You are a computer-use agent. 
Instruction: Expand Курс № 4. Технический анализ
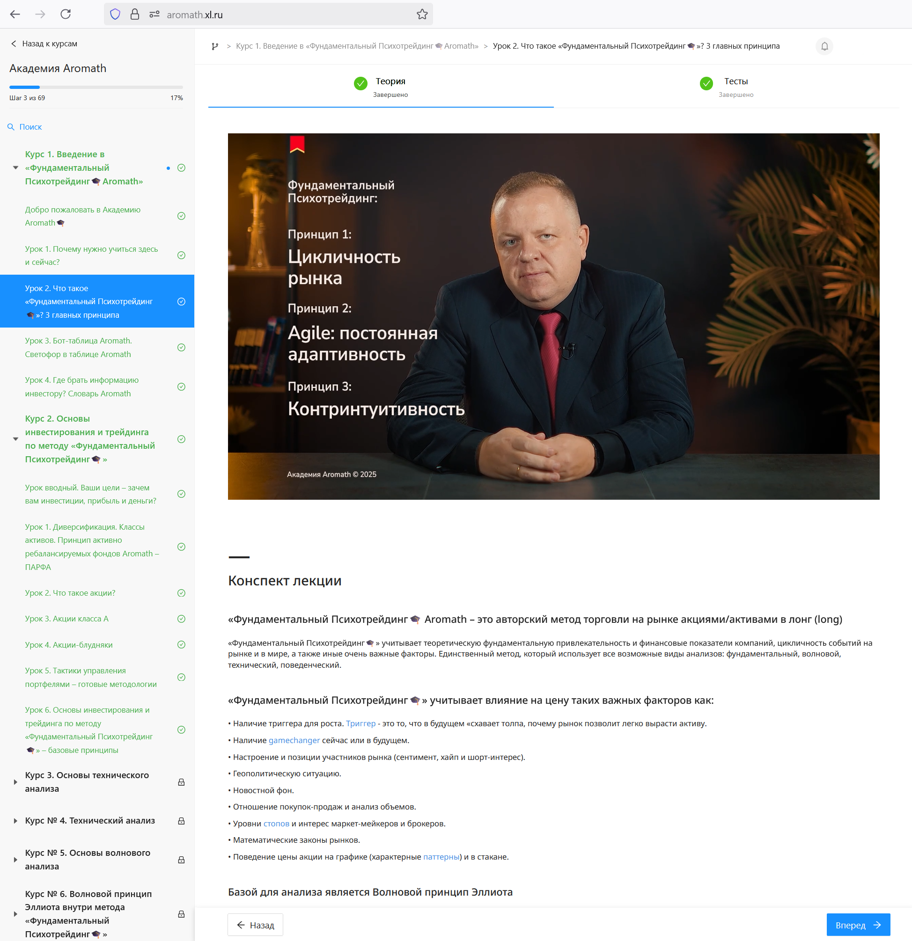click(15, 821)
